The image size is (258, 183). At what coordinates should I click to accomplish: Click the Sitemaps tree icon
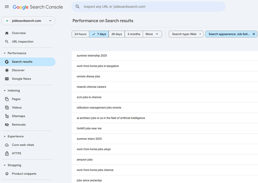7,116
